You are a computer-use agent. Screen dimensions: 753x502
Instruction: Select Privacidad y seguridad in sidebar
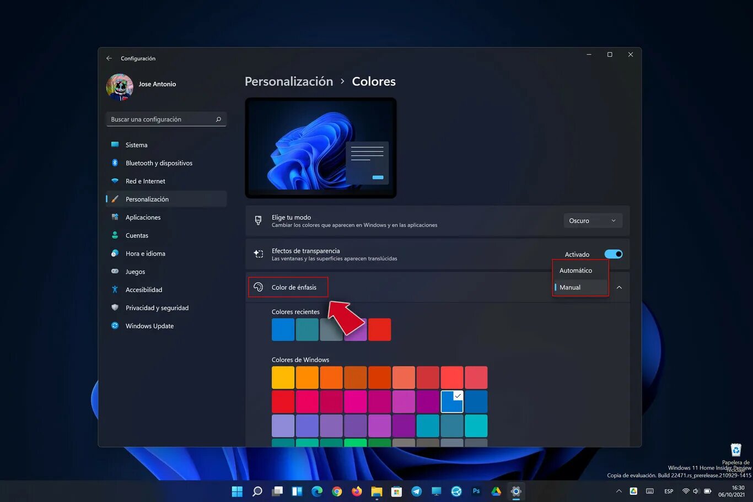pyautogui.click(x=166, y=308)
